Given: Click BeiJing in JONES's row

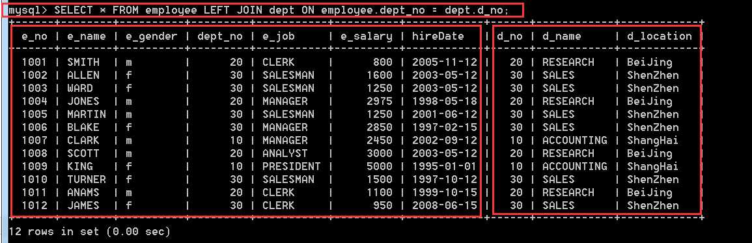Looking at the screenshot, I should click(650, 102).
